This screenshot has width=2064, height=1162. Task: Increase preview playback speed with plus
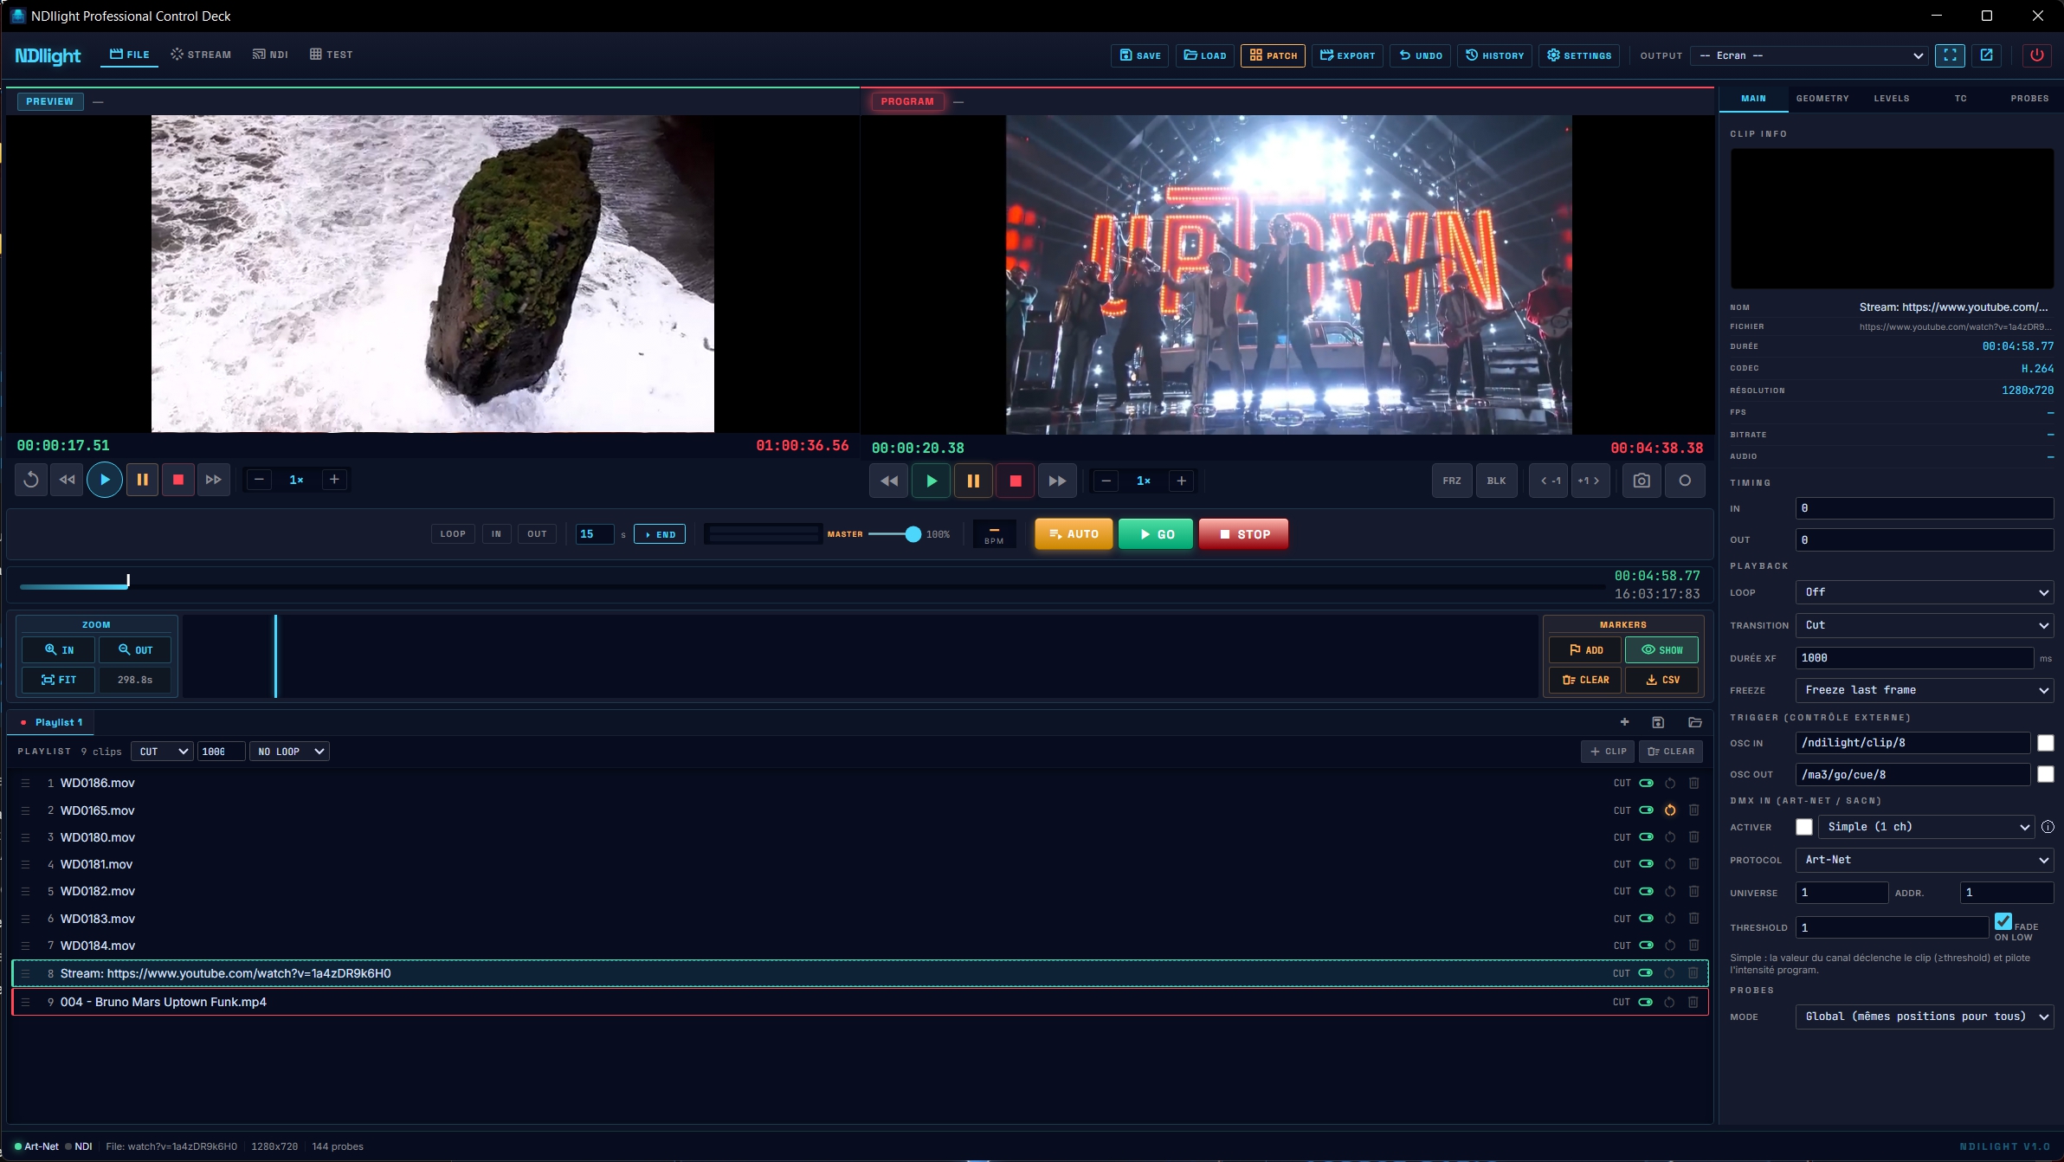point(334,480)
